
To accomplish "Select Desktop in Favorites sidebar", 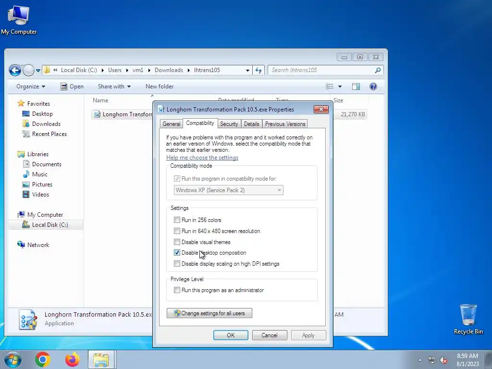I will pyautogui.click(x=42, y=113).
